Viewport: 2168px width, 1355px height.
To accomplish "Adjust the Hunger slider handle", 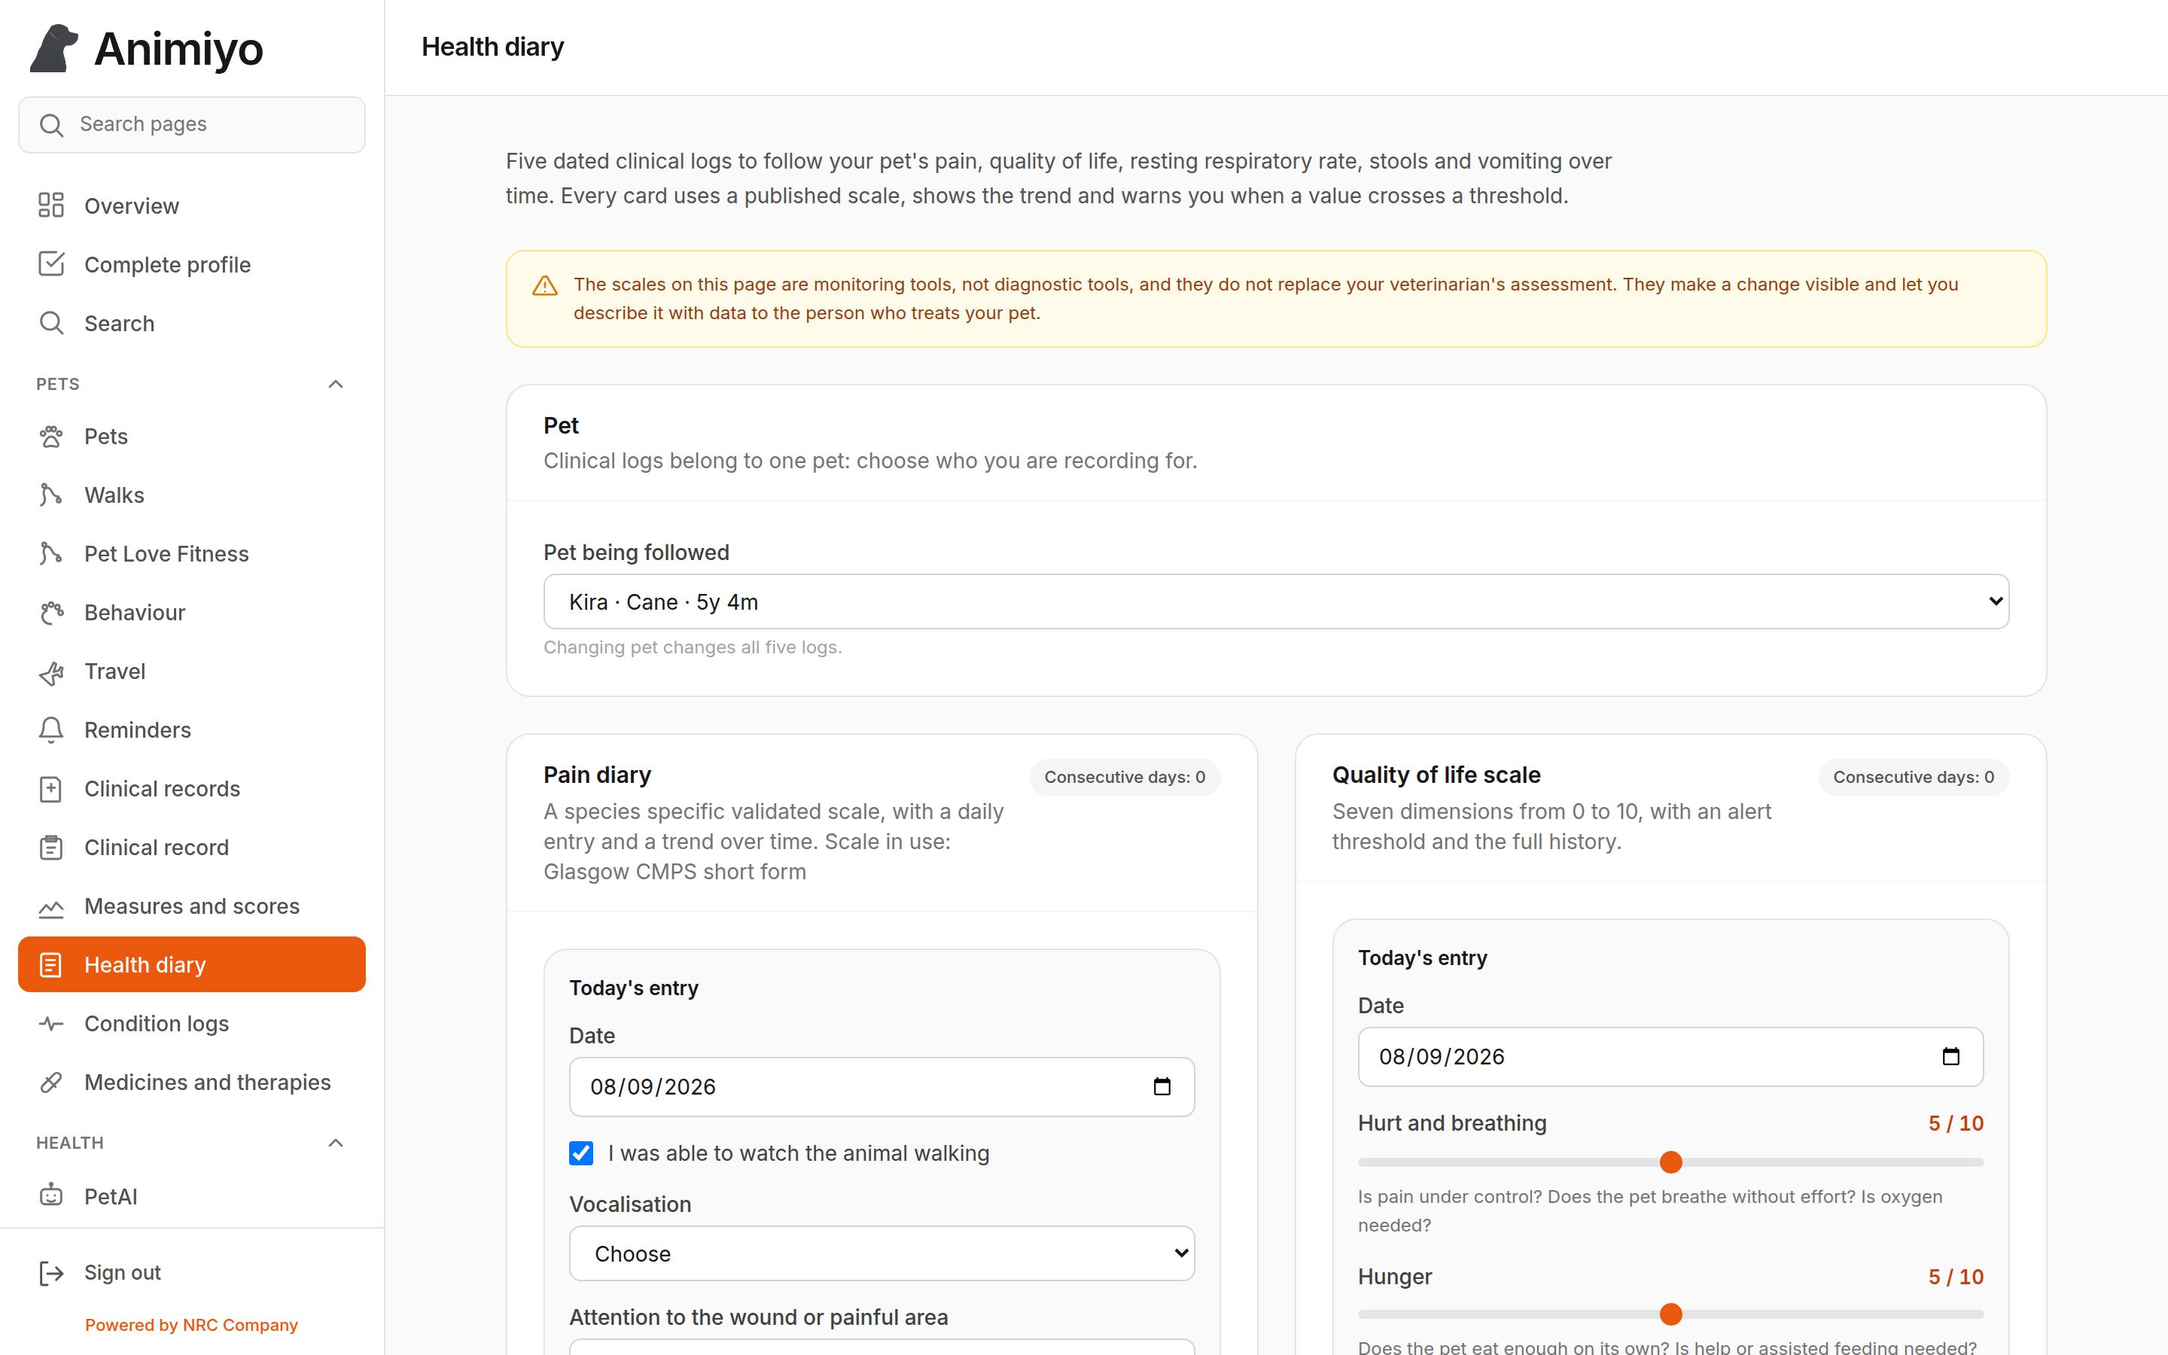I will 1671,1314.
